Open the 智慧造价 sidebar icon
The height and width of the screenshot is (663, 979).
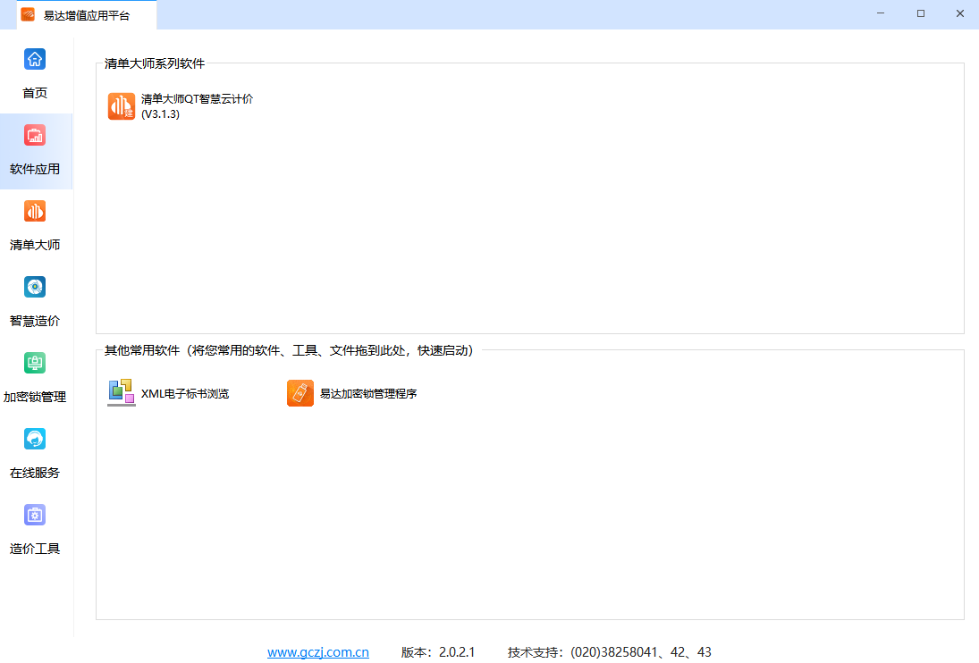(35, 287)
